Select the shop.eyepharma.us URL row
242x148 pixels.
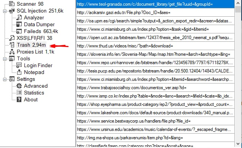click(155, 104)
